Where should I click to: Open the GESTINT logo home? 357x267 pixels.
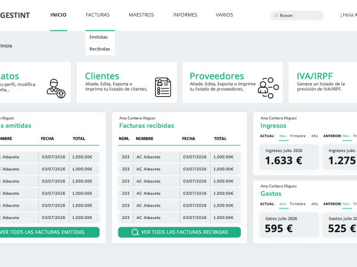coord(15,15)
